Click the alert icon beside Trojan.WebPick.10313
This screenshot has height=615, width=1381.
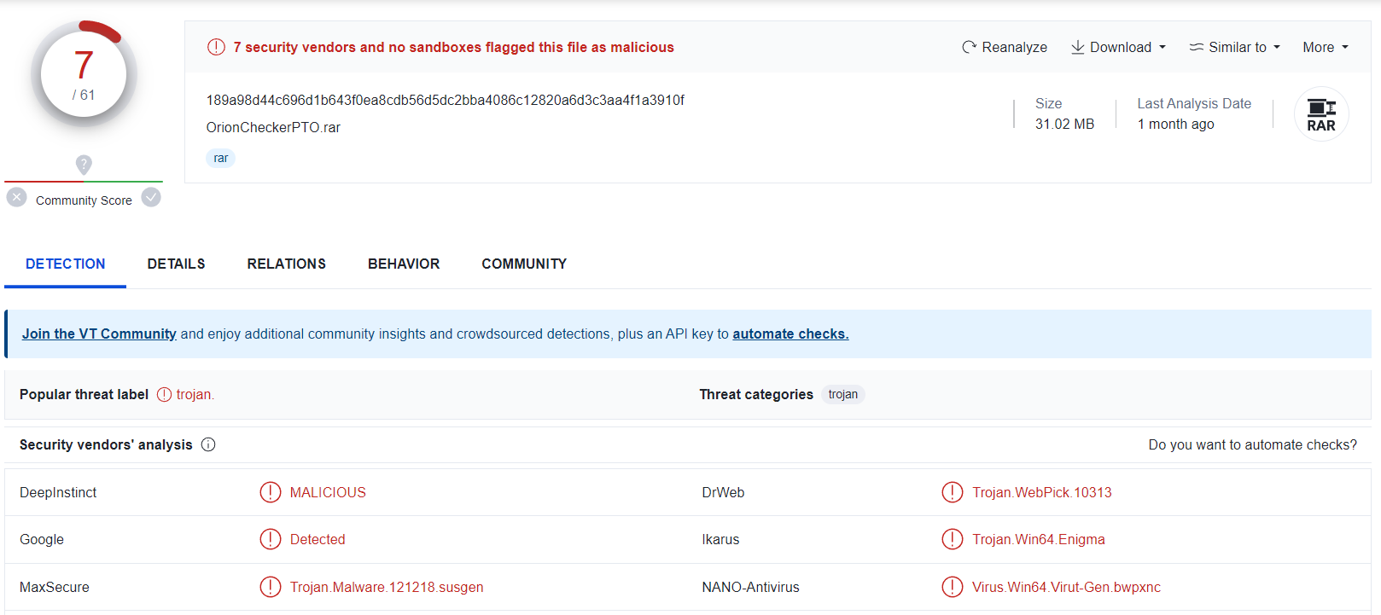952,492
